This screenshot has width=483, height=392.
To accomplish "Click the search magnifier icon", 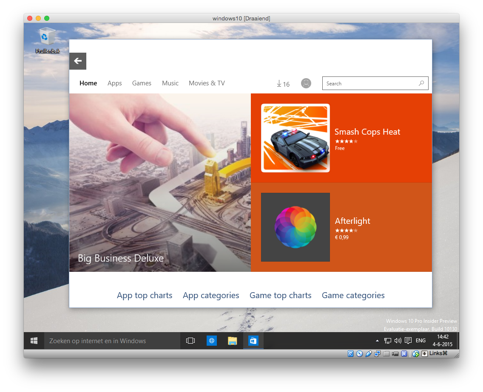I will coord(421,83).
